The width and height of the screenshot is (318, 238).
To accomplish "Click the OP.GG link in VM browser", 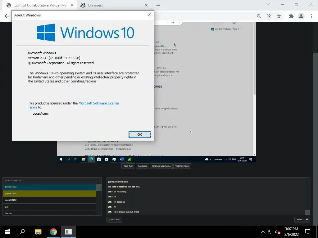I will tap(158, 87).
